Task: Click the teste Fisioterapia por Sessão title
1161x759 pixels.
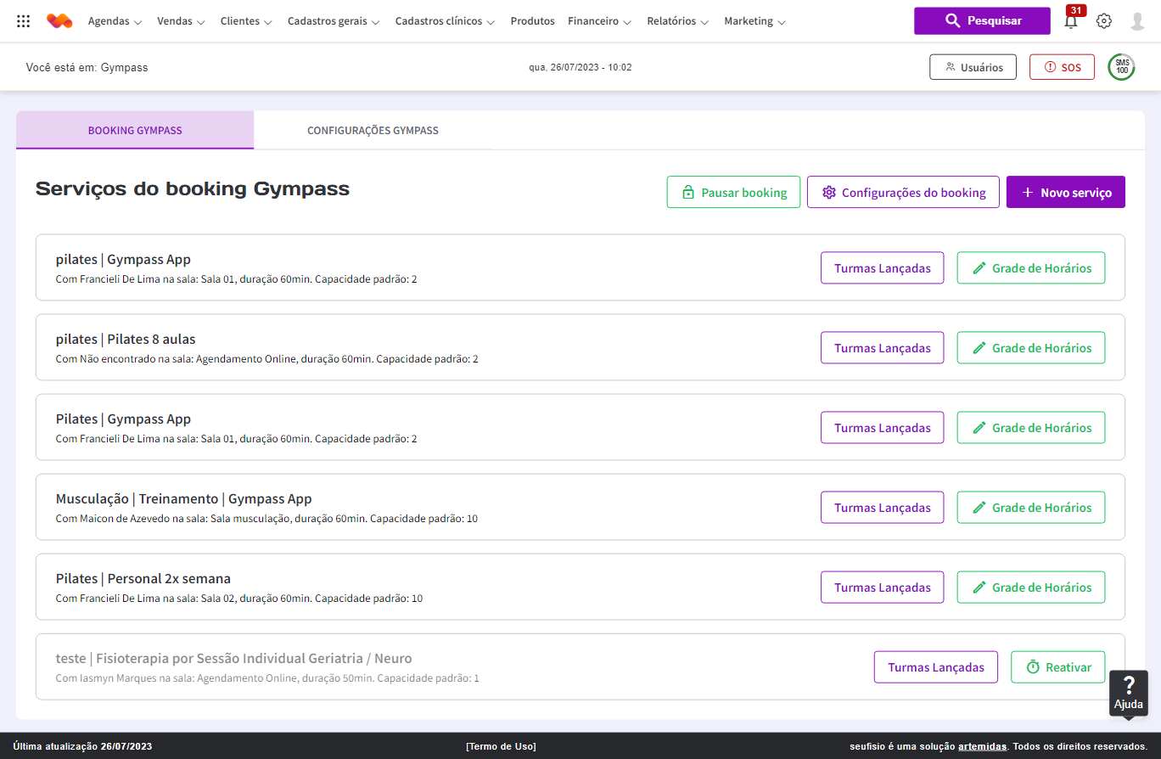Action: pos(234,658)
